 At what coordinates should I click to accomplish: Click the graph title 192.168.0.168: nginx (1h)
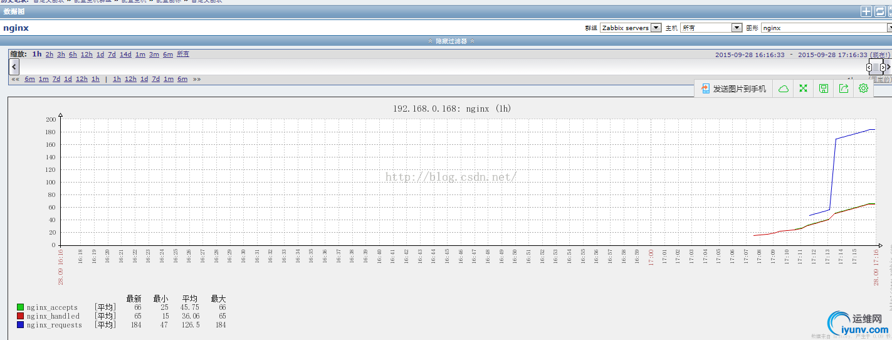[453, 109]
